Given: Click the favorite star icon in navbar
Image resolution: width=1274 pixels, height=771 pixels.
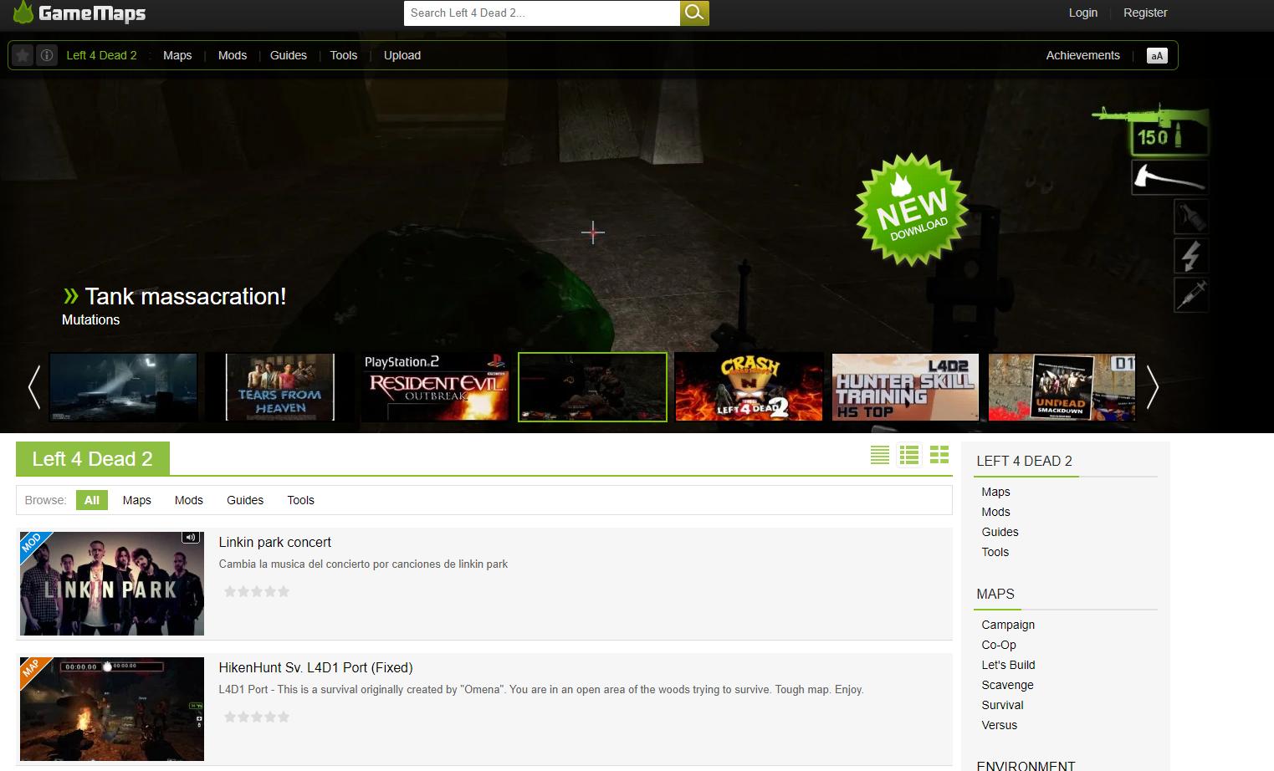Looking at the screenshot, I should [23, 55].
